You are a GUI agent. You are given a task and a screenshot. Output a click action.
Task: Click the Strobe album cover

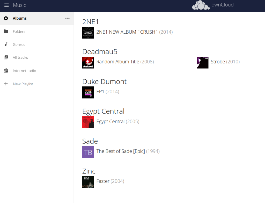pyautogui.click(x=202, y=63)
